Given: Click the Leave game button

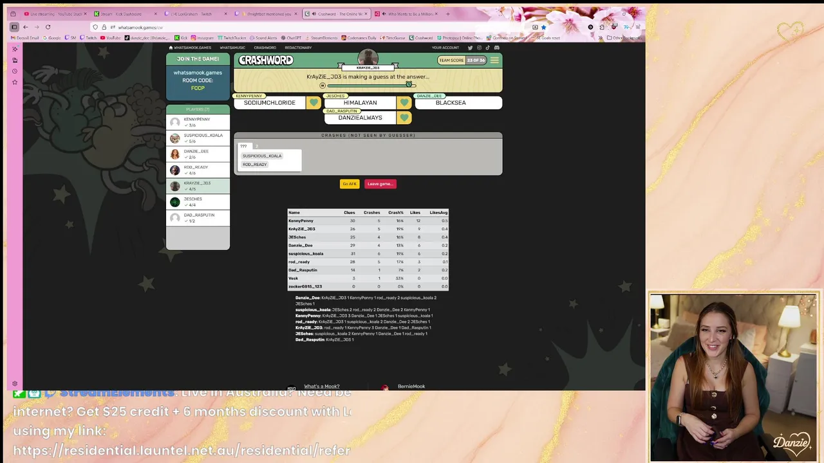Looking at the screenshot, I should coord(380,184).
